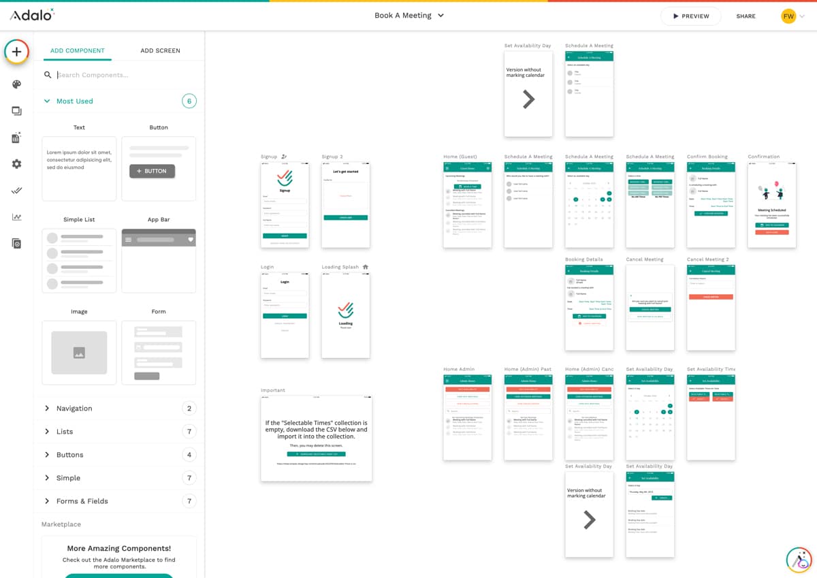This screenshot has height=578, width=817.
Task: Select the Button component thumbnail
Action: click(159, 169)
